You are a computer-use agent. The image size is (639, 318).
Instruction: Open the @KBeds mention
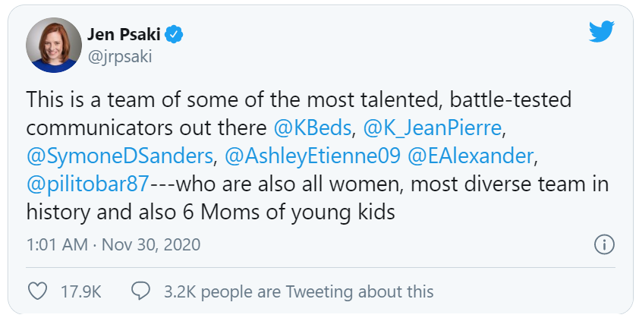(311, 126)
